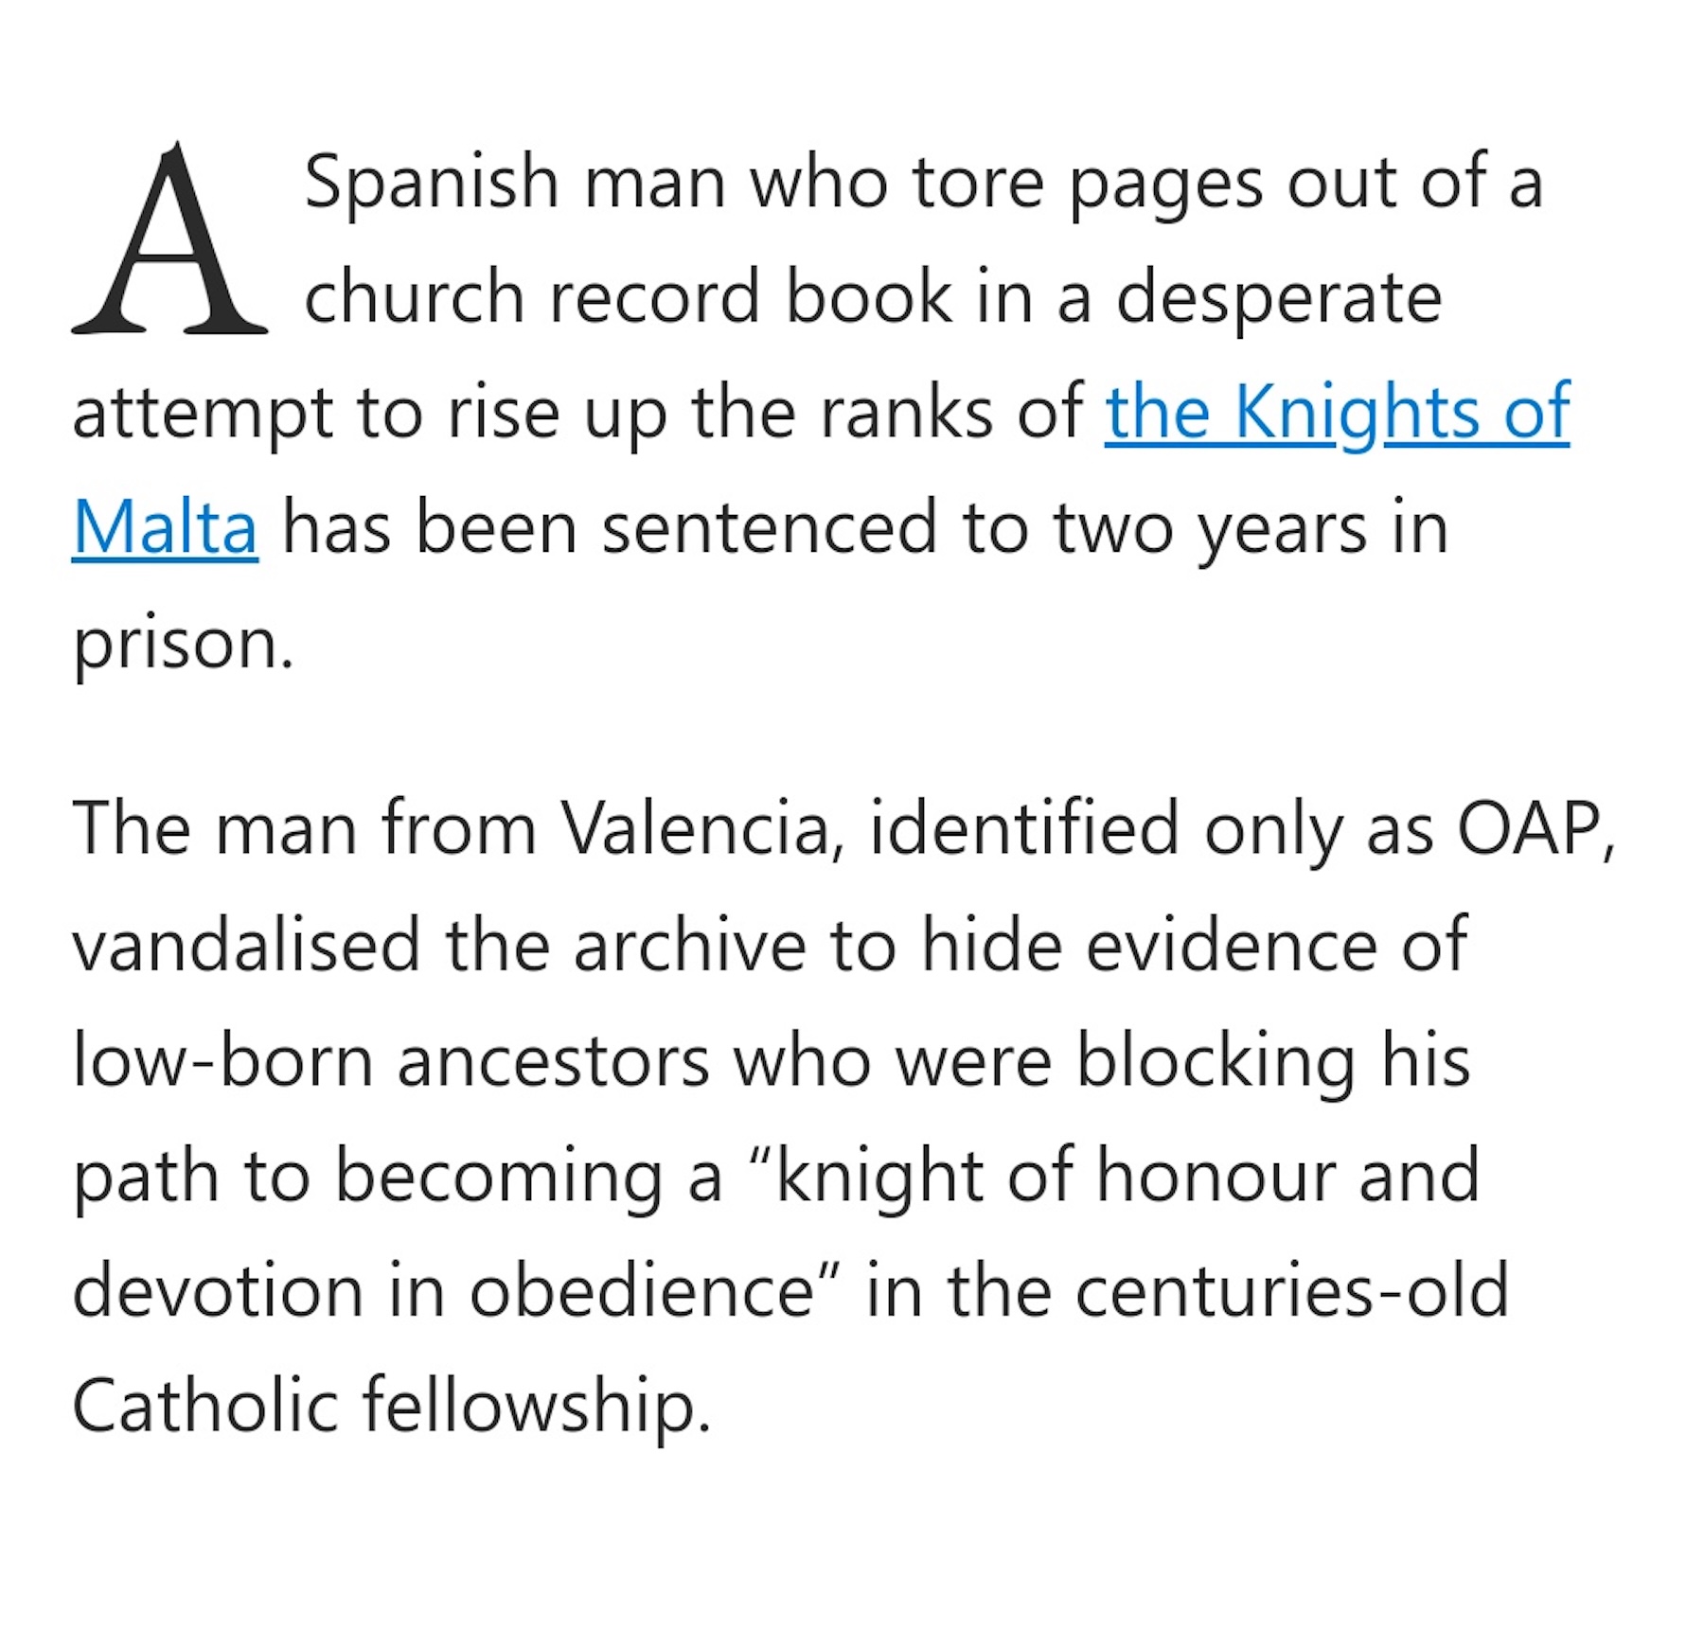Click the word "obedience" in the quote
Viewport: 1704px width, 1630px height.
point(642,1291)
